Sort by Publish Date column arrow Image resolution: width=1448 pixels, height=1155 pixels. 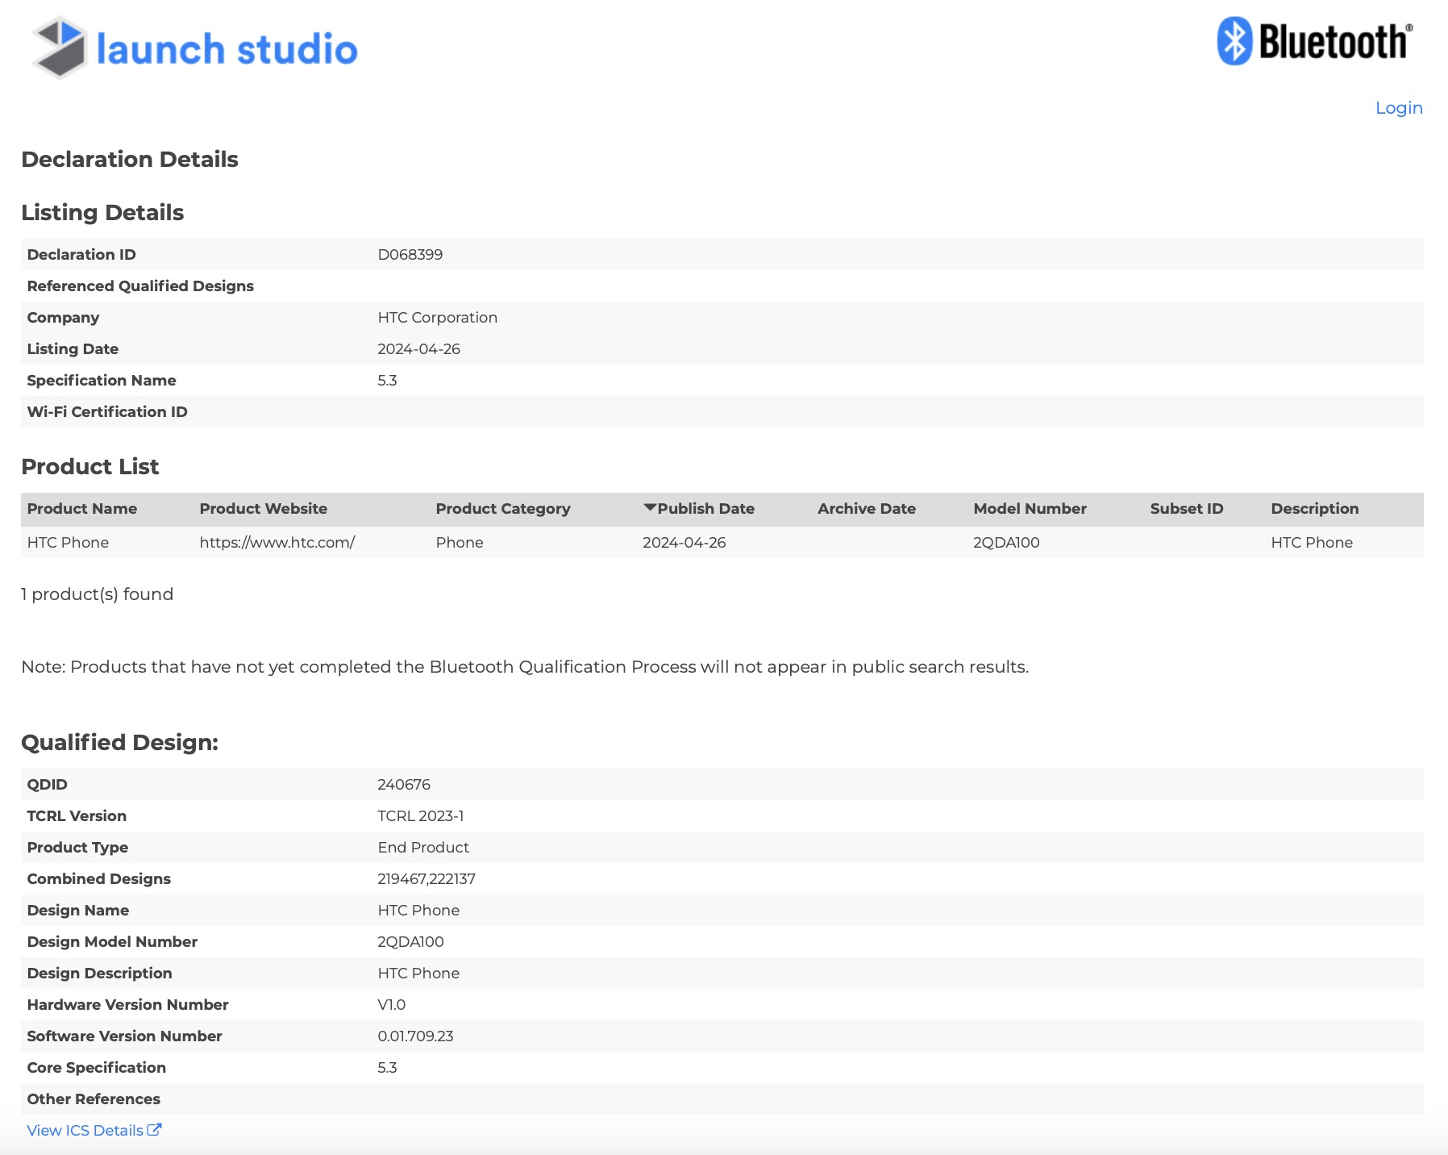point(650,508)
